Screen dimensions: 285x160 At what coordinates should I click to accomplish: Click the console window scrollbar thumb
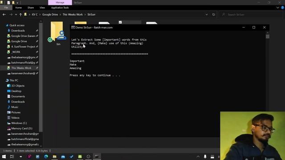[x=267, y=36]
